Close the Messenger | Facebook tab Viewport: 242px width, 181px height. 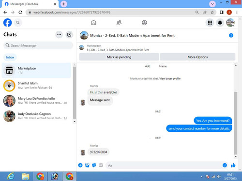tap(55, 4)
